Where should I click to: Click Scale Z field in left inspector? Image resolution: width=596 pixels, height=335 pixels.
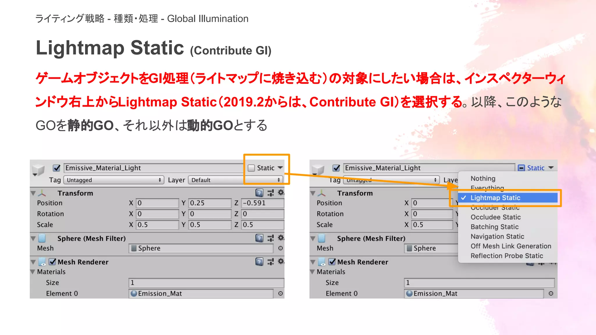[263, 224]
